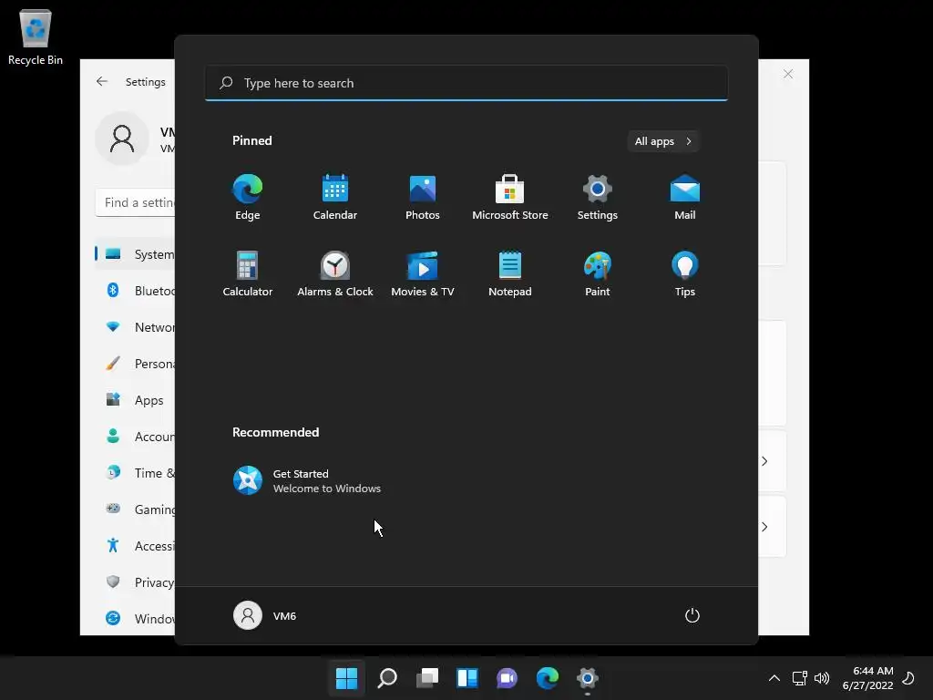Select Bluetooth in Settings sidebar
933x700 pixels.
[x=136, y=291]
